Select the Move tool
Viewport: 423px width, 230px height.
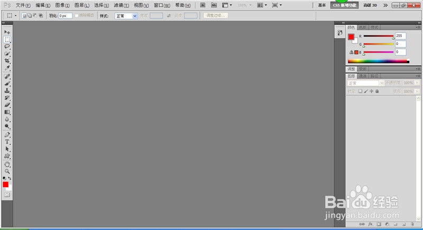click(x=7, y=32)
